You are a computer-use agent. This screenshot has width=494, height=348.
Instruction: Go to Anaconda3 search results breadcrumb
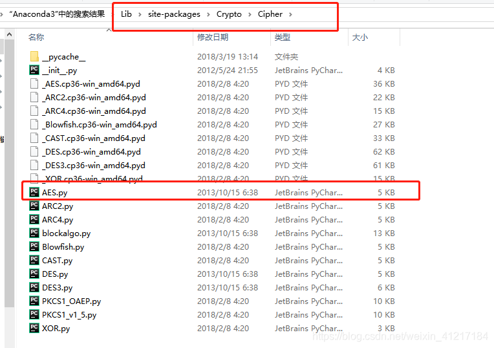[x=57, y=14]
